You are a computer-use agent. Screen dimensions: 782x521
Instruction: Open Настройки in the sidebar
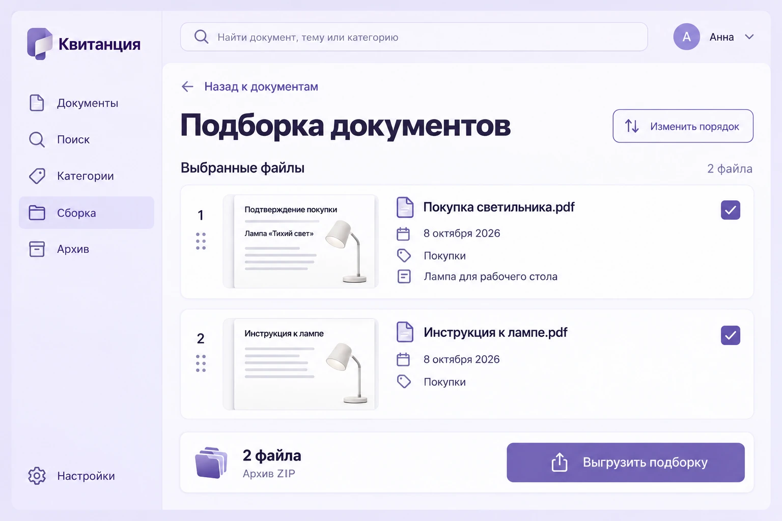click(x=87, y=476)
